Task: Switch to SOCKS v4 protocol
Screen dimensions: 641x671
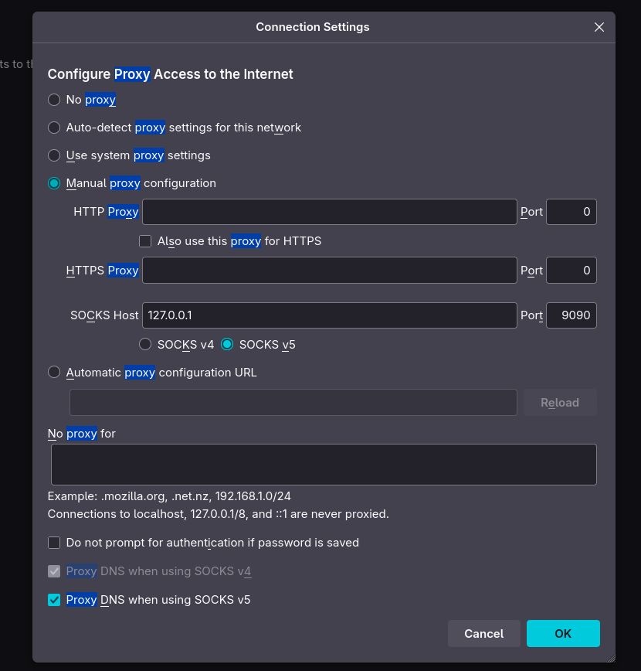Action: pos(145,345)
